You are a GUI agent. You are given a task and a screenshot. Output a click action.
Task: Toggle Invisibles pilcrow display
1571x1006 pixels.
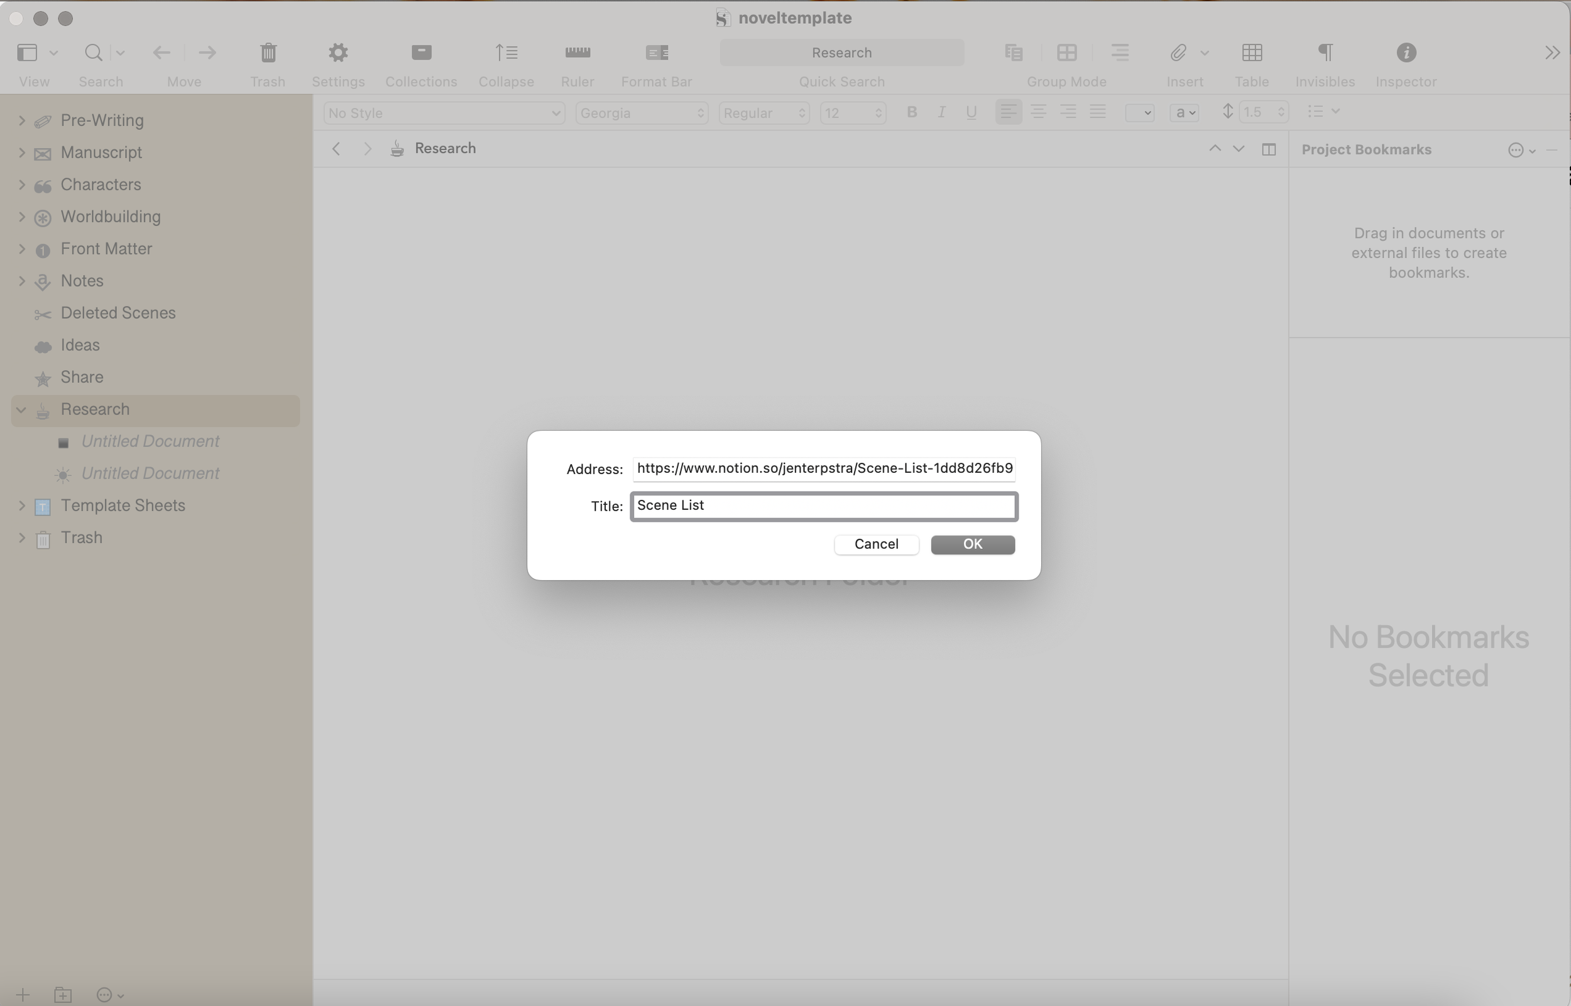[1325, 53]
